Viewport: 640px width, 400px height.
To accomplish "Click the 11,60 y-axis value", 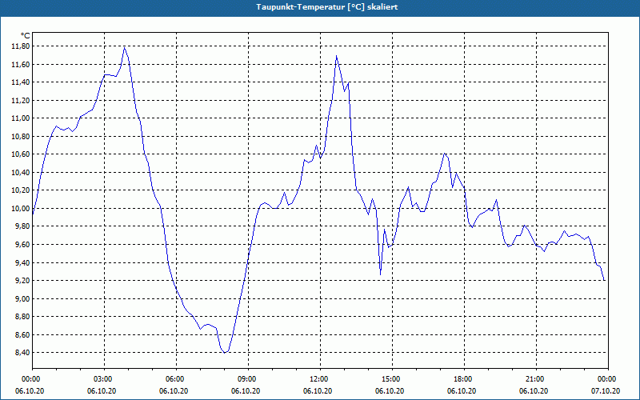I will click(x=21, y=65).
